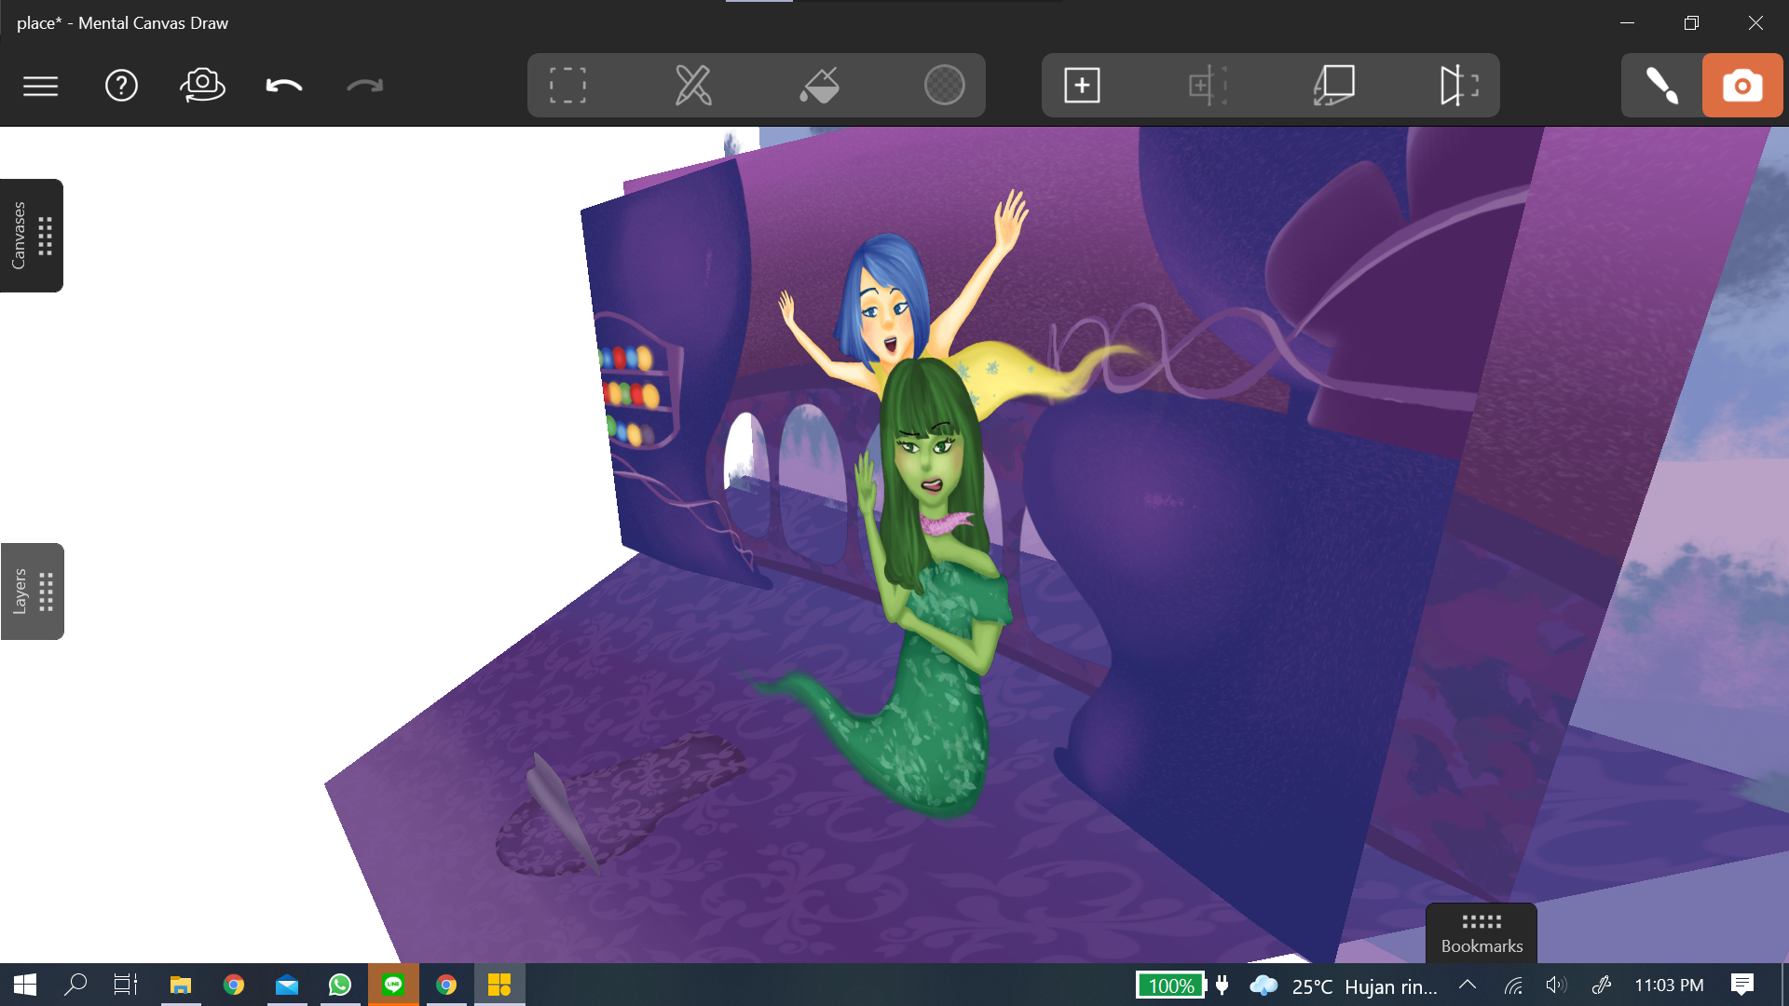Expand the Layers side panel
Screen dimensions: 1789x1006
(32, 591)
